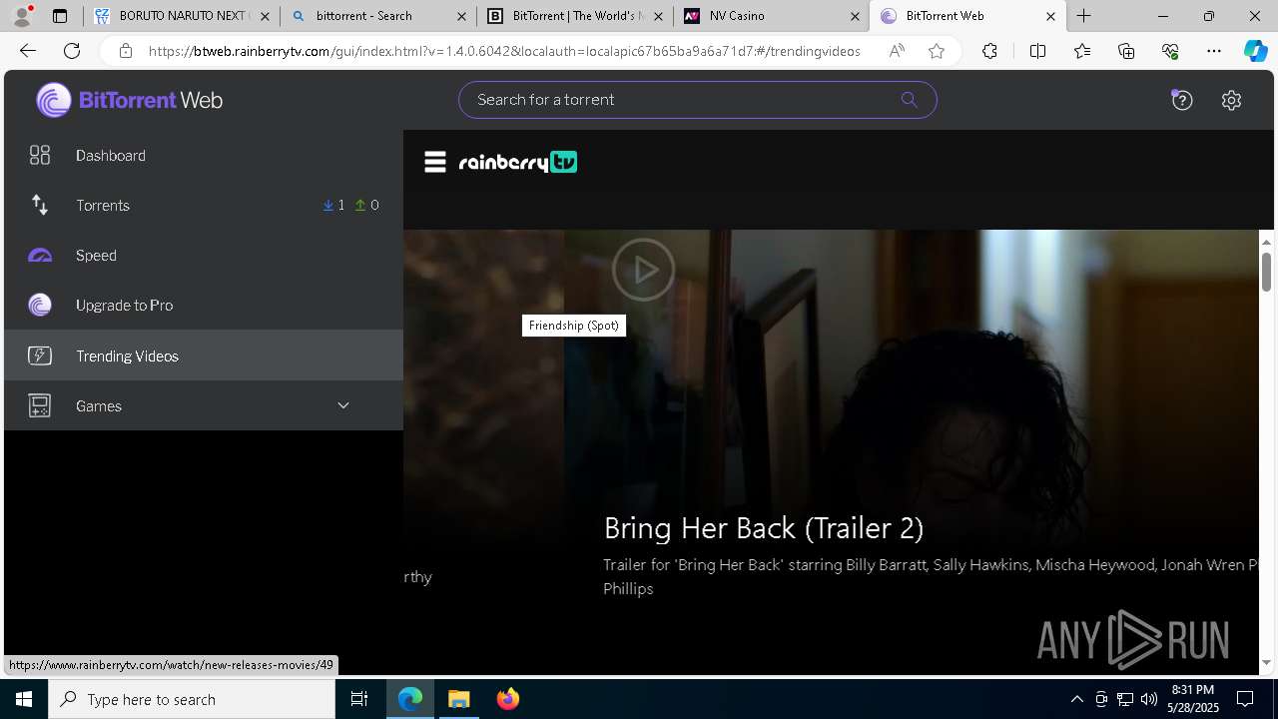This screenshot has width=1278, height=719.
Task: Open Favorites list icon
Action: click(1082, 51)
